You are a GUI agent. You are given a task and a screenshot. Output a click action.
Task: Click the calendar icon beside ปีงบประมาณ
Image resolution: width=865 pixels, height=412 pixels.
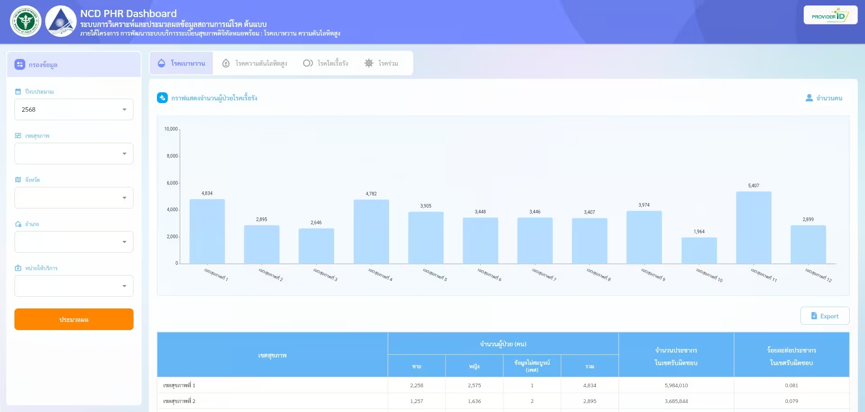click(x=18, y=91)
